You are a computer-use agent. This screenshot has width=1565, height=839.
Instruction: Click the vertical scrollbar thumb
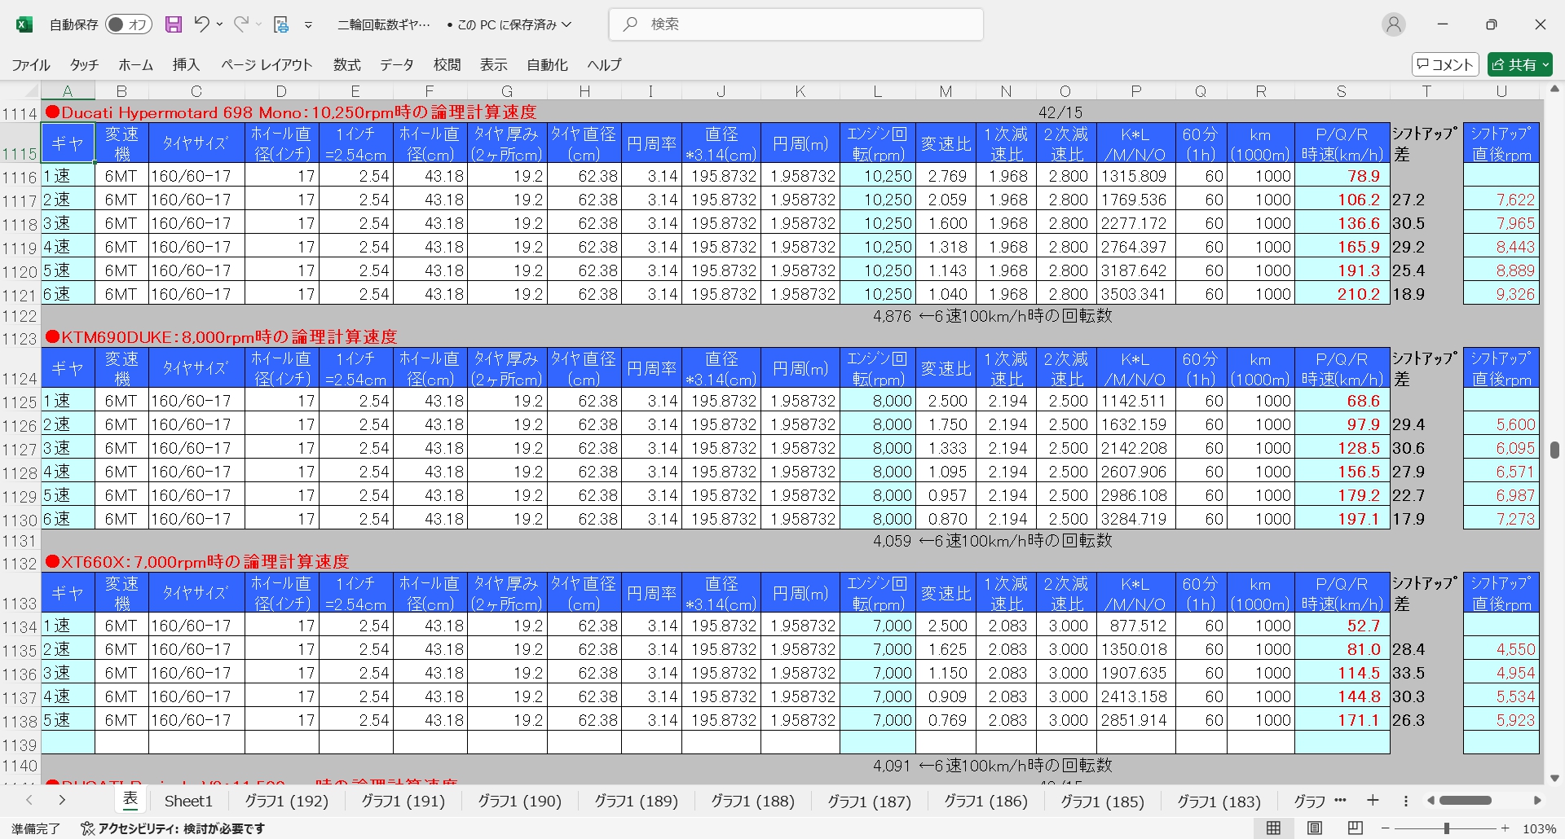point(1554,450)
